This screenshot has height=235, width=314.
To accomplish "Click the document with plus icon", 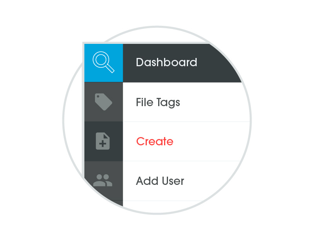I will coord(103,141).
